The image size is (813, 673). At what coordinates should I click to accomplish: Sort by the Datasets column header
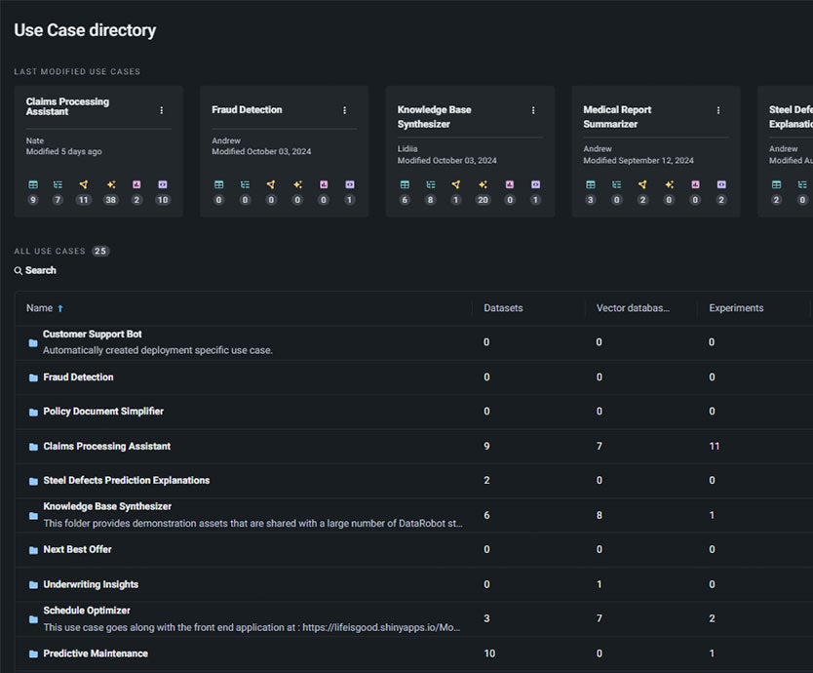[x=503, y=308]
